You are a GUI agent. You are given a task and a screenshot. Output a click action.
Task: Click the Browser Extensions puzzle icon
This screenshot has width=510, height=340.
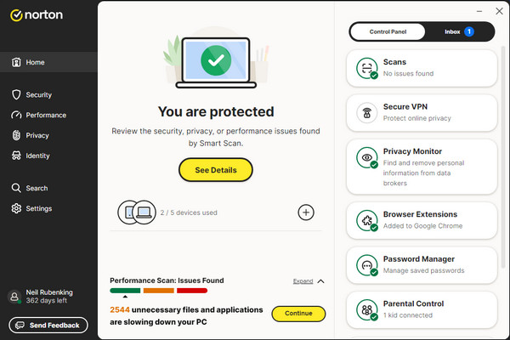367,220
